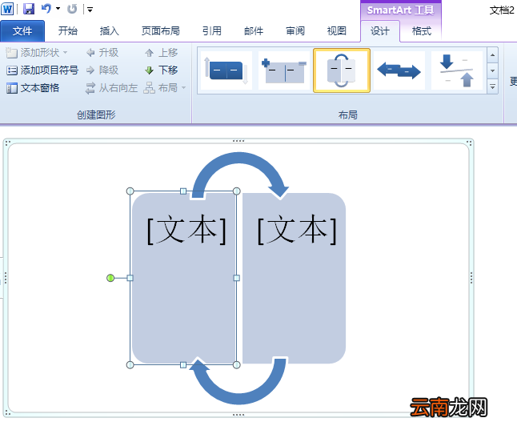Click the green rotation handle of the shape

[x=110, y=278]
